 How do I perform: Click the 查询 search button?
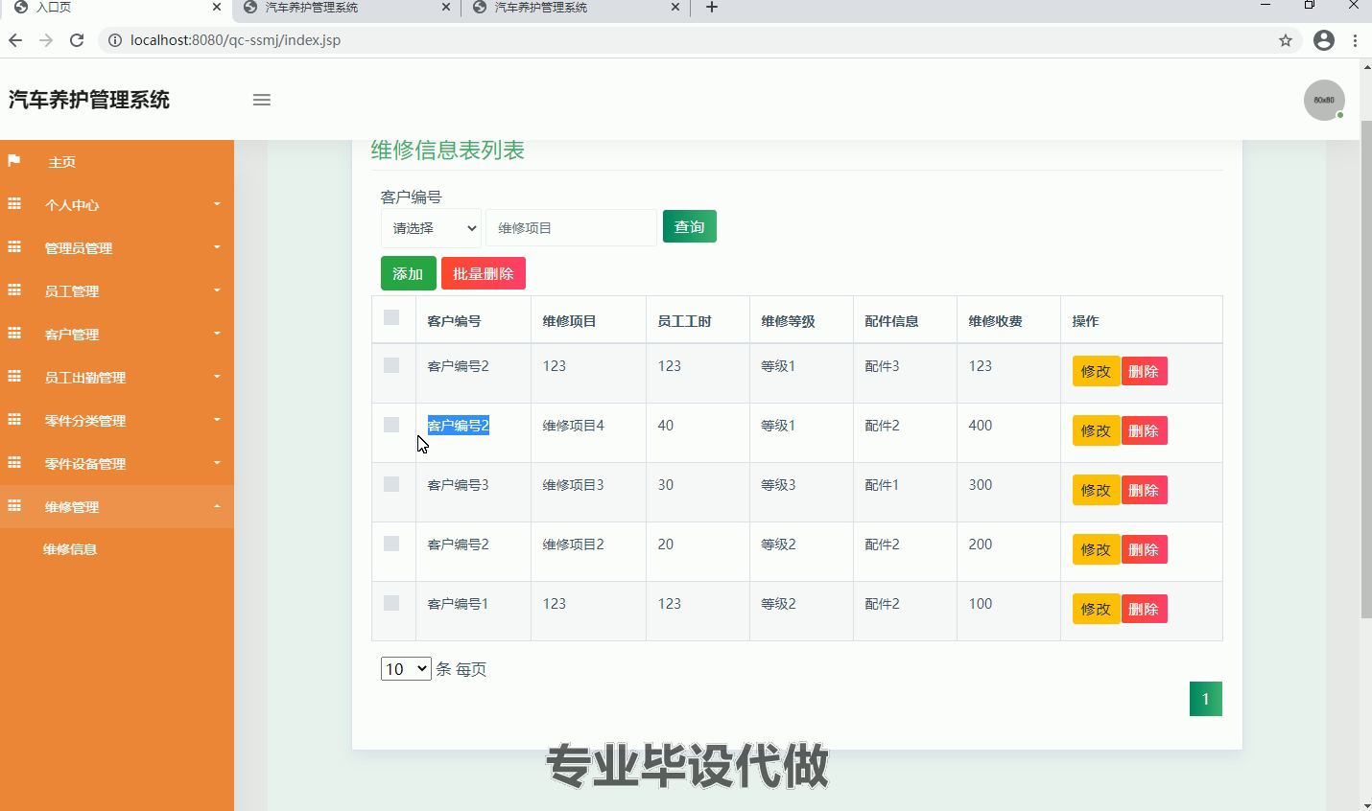tap(690, 227)
